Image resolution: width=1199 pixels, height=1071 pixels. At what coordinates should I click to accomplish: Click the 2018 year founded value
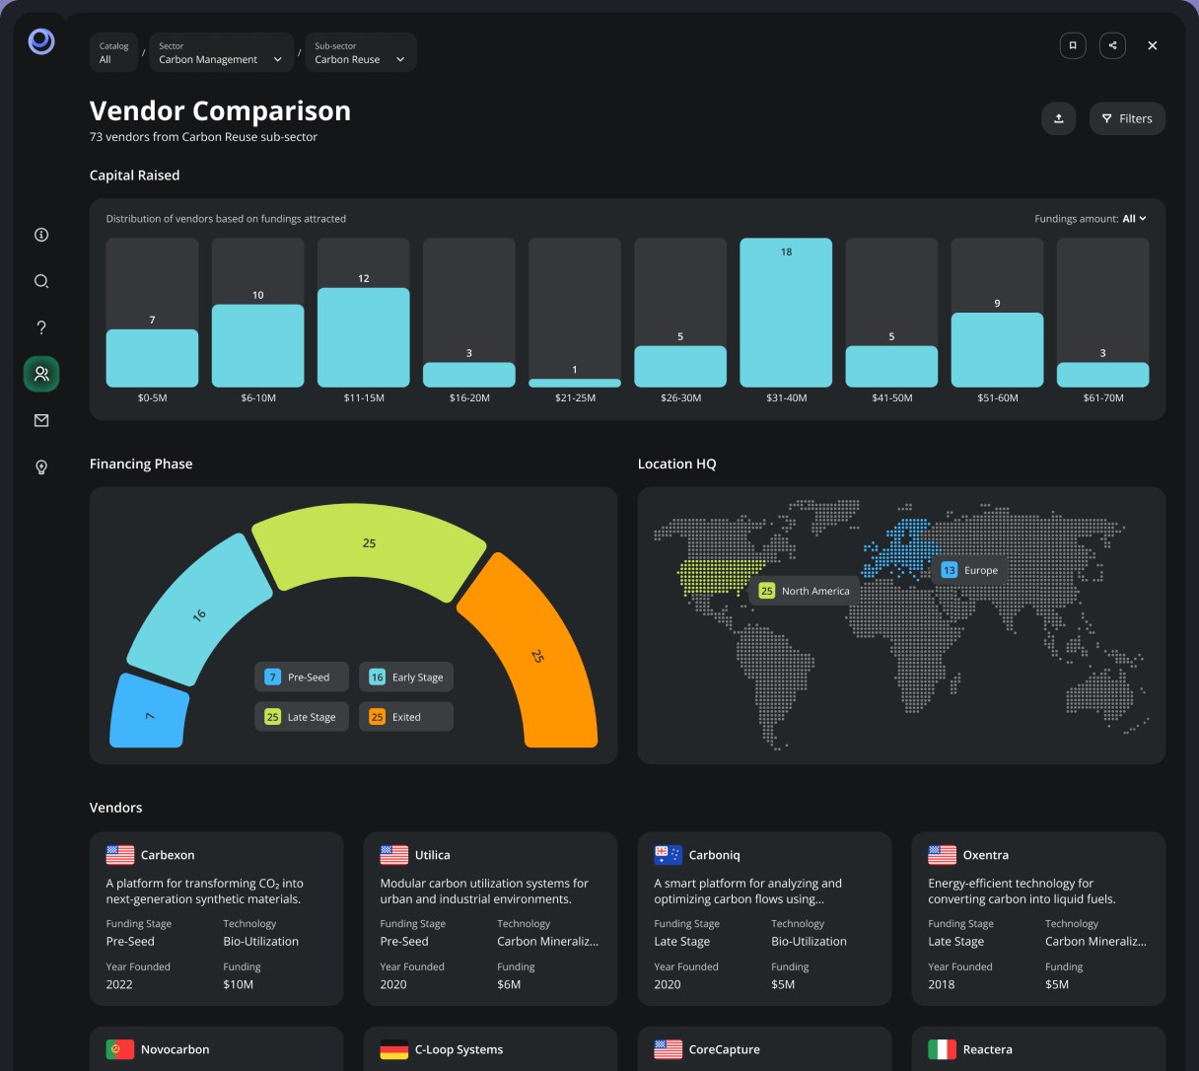coord(942,984)
